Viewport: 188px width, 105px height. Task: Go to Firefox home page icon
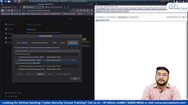click(x=12, y=10)
